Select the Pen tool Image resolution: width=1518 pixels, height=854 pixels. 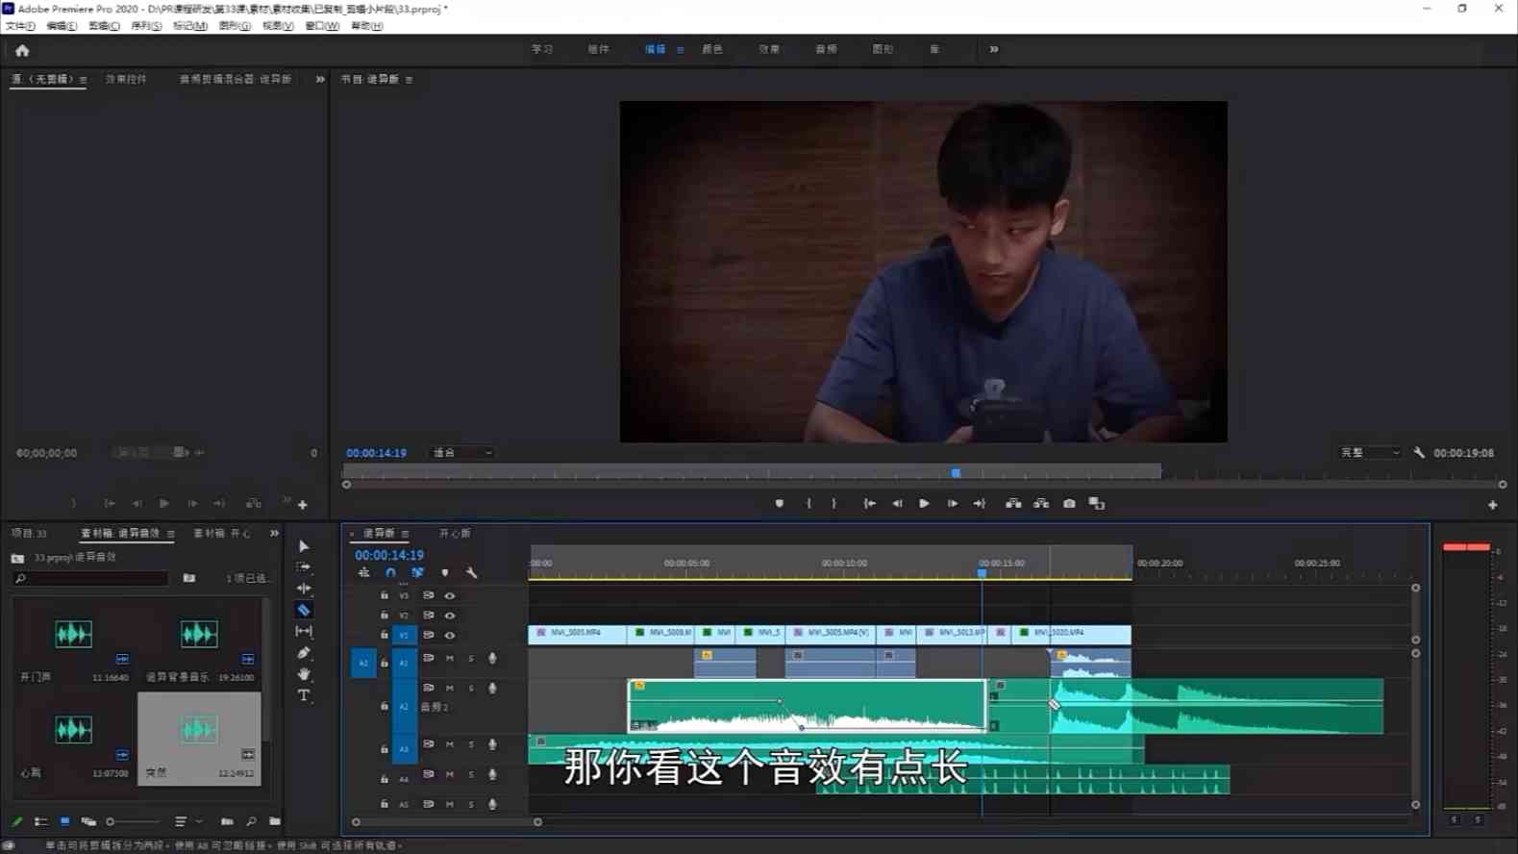coord(304,653)
